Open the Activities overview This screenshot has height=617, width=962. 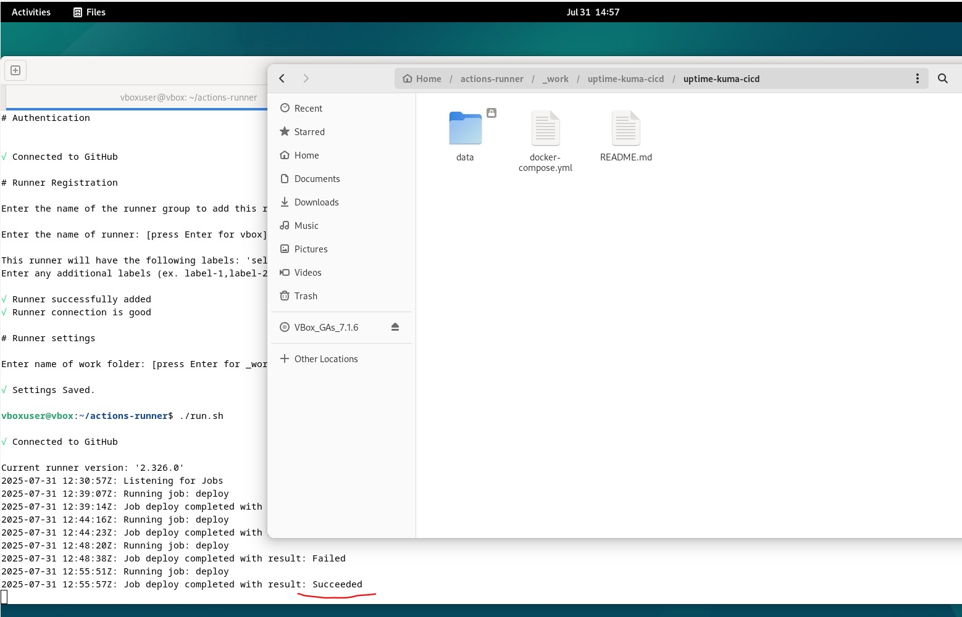point(31,12)
